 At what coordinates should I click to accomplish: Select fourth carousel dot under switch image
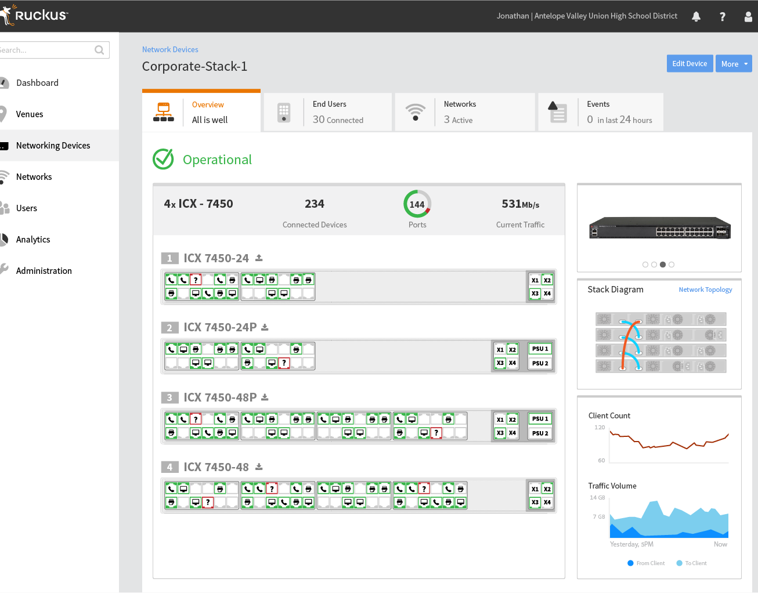point(672,265)
